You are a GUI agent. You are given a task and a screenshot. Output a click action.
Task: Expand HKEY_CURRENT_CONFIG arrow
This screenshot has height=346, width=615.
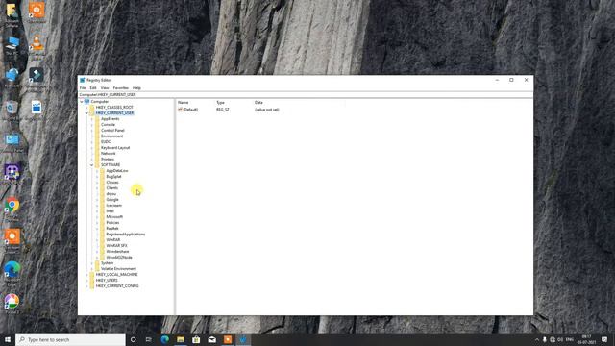(86, 286)
